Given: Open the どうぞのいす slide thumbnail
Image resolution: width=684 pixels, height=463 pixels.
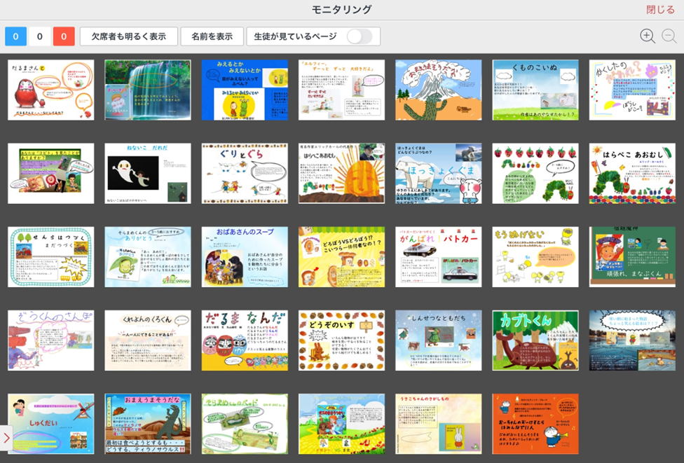Looking at the screenshot, I should (x=341, y=340).
